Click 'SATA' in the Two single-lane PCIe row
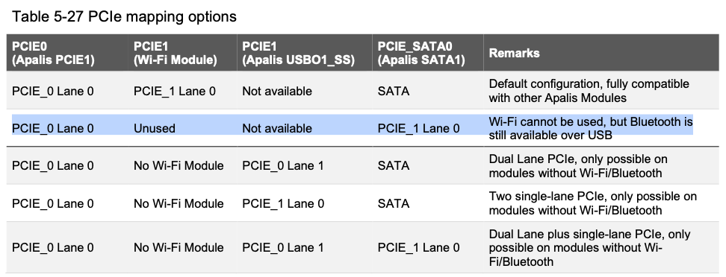Screen dimensions: 726x277 (x=394, y=203)
